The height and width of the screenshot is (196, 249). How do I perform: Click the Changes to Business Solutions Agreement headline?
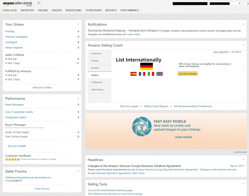click(x=134, y=166)
